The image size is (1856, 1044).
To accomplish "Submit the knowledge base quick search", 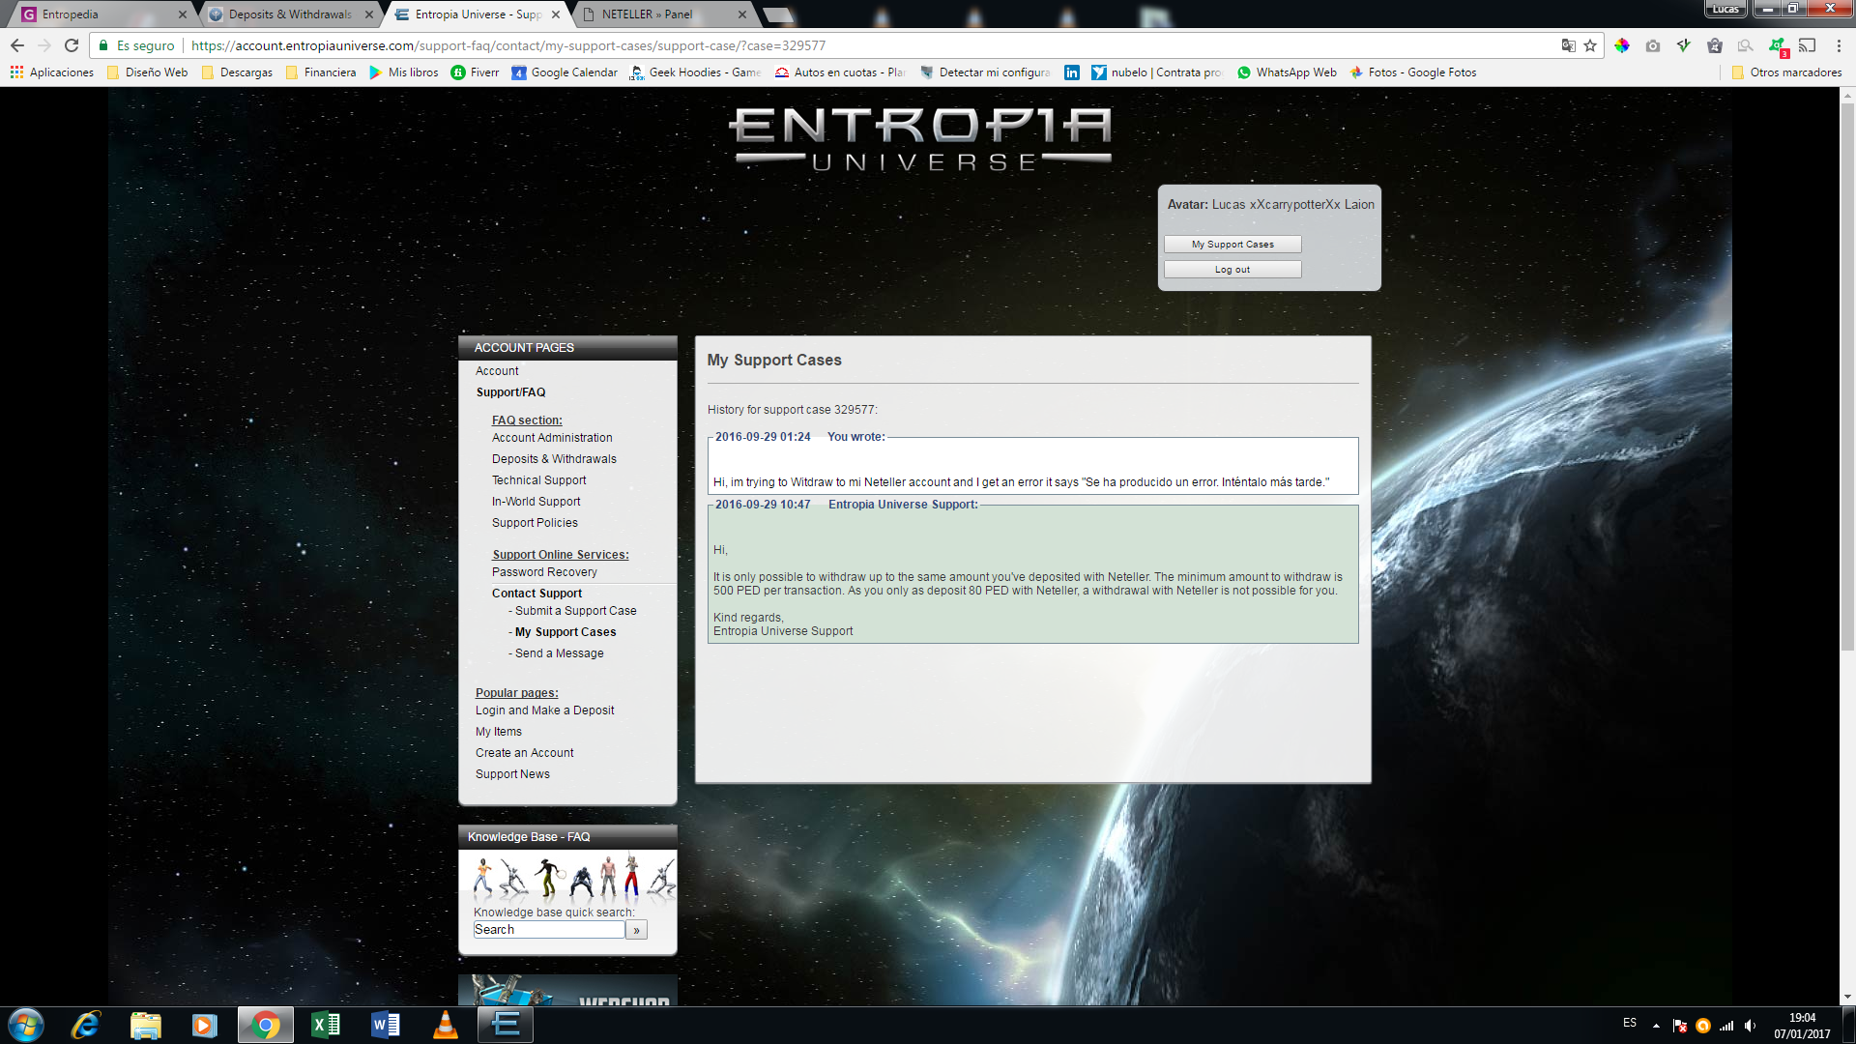I will point(636,930).
